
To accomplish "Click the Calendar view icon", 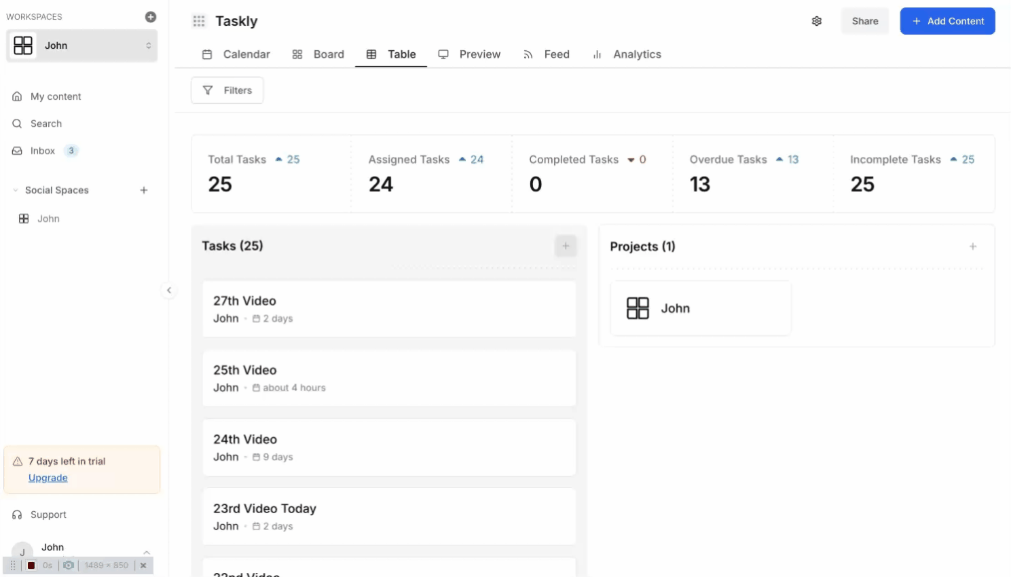I will coord(208,54).
